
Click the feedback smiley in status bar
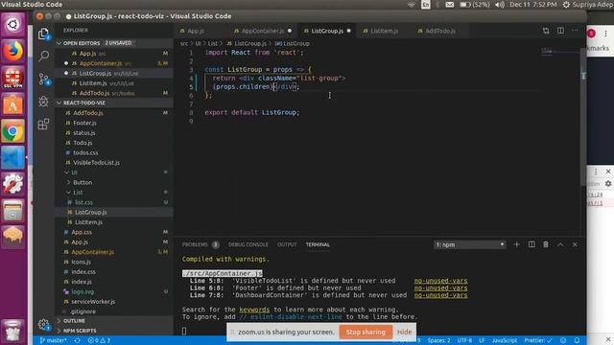point(563,341)
